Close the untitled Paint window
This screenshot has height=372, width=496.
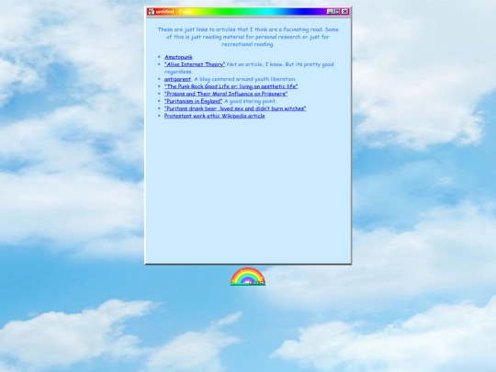click(344, 12)
